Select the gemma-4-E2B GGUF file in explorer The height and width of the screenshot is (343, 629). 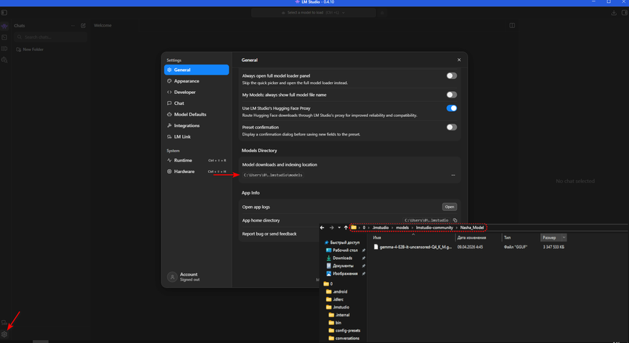pyautogui.click(x=413, y=247)
